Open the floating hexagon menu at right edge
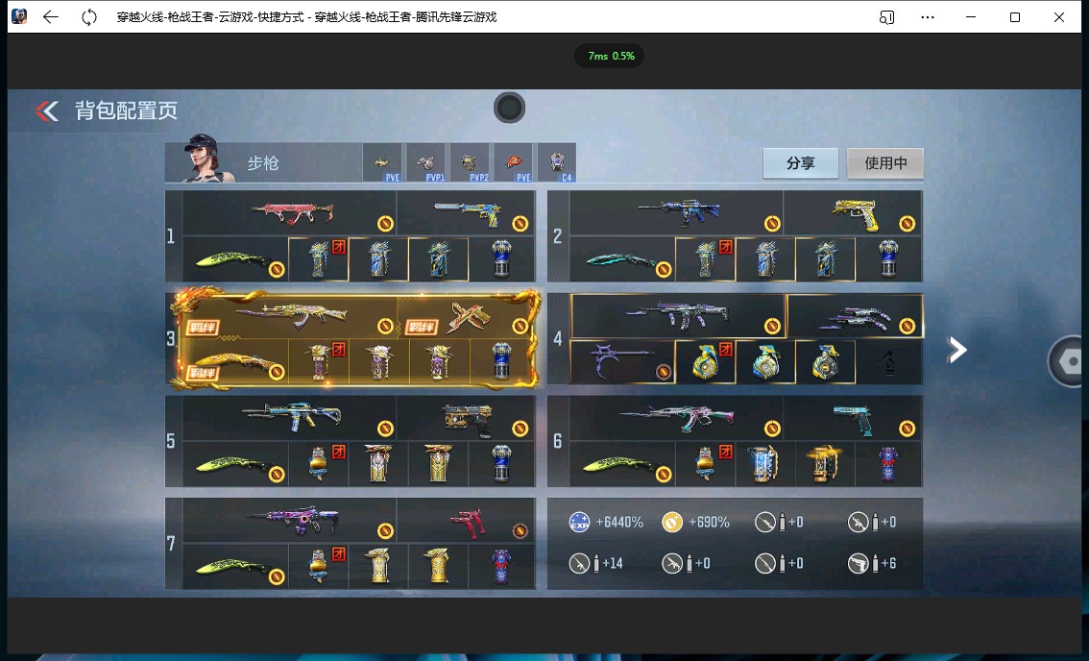 tap(1068, 360)
